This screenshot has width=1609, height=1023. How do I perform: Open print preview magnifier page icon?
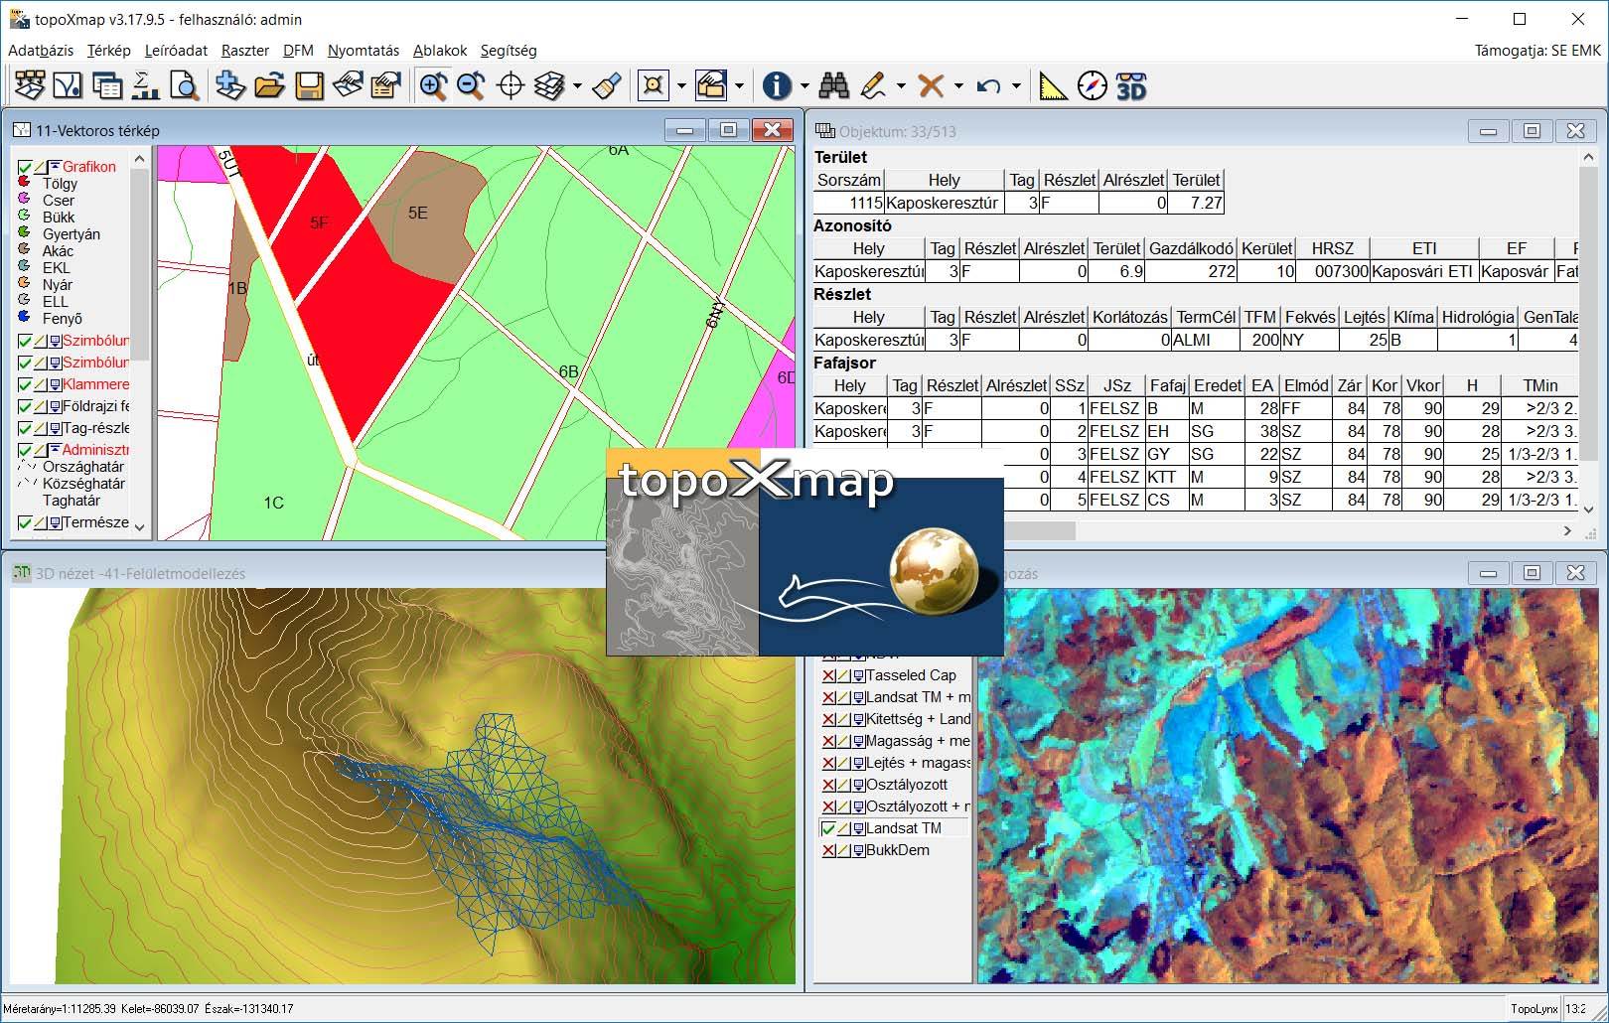(185, 86)
